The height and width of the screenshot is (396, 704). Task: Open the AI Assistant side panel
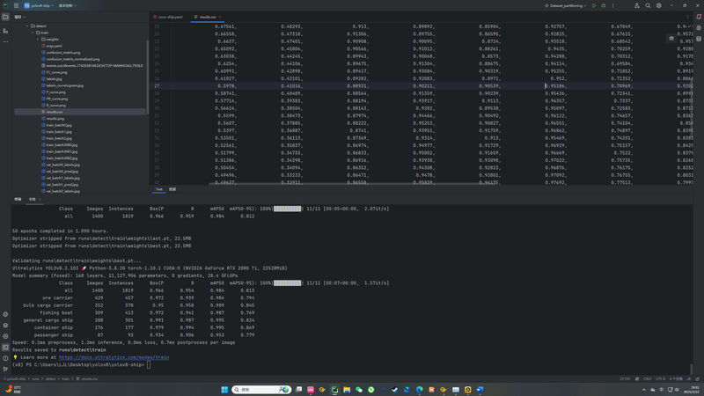coord(699,28)
